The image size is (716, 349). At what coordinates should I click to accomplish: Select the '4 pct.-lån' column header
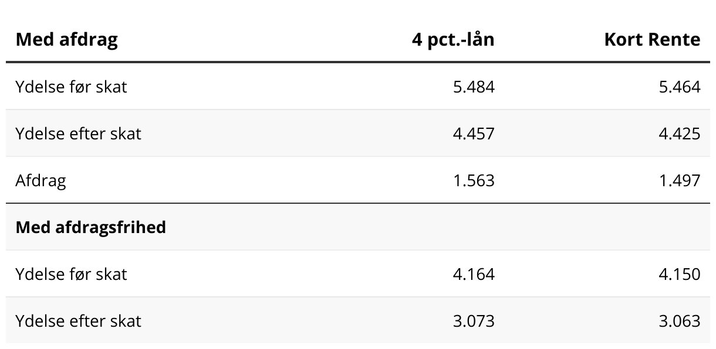click(x=453, y=39)
